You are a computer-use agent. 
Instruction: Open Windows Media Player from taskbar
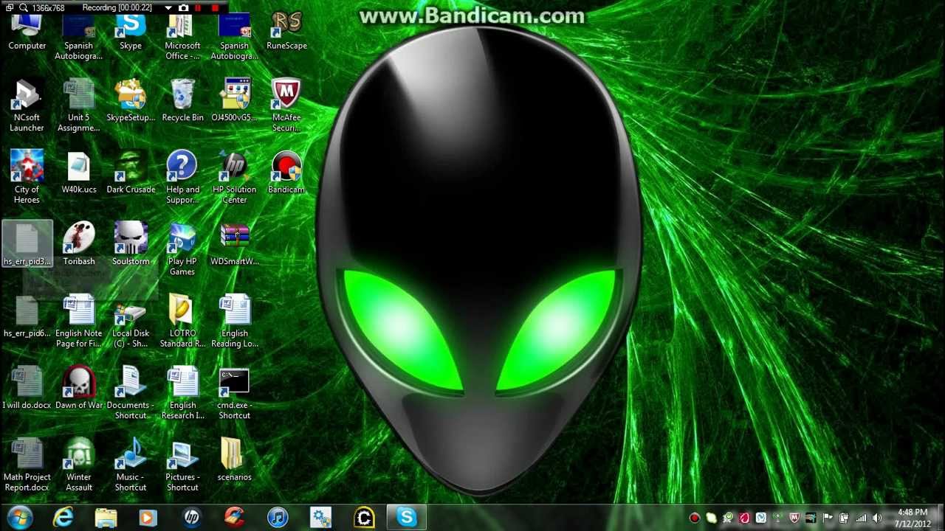click(148, 518)
